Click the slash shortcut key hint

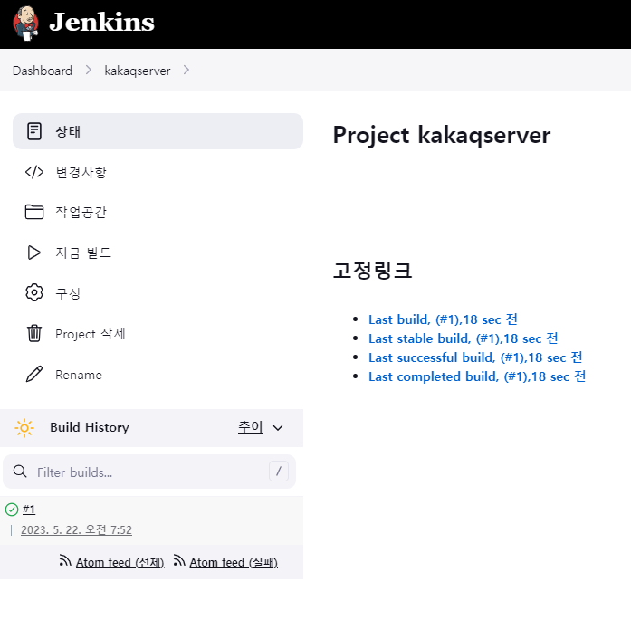pos(279,471)
